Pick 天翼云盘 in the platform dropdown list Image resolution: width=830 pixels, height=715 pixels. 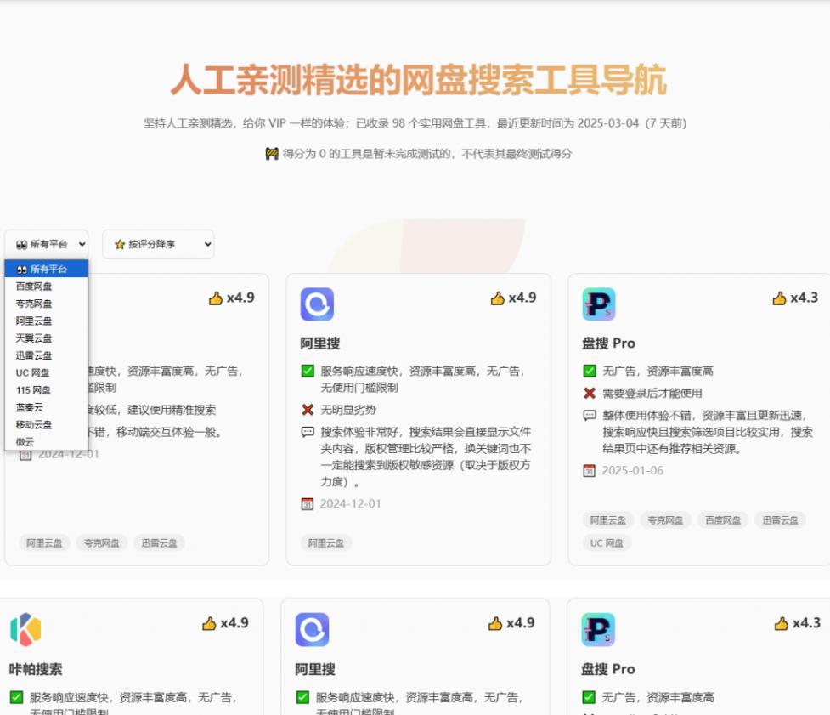click(46, 338)
